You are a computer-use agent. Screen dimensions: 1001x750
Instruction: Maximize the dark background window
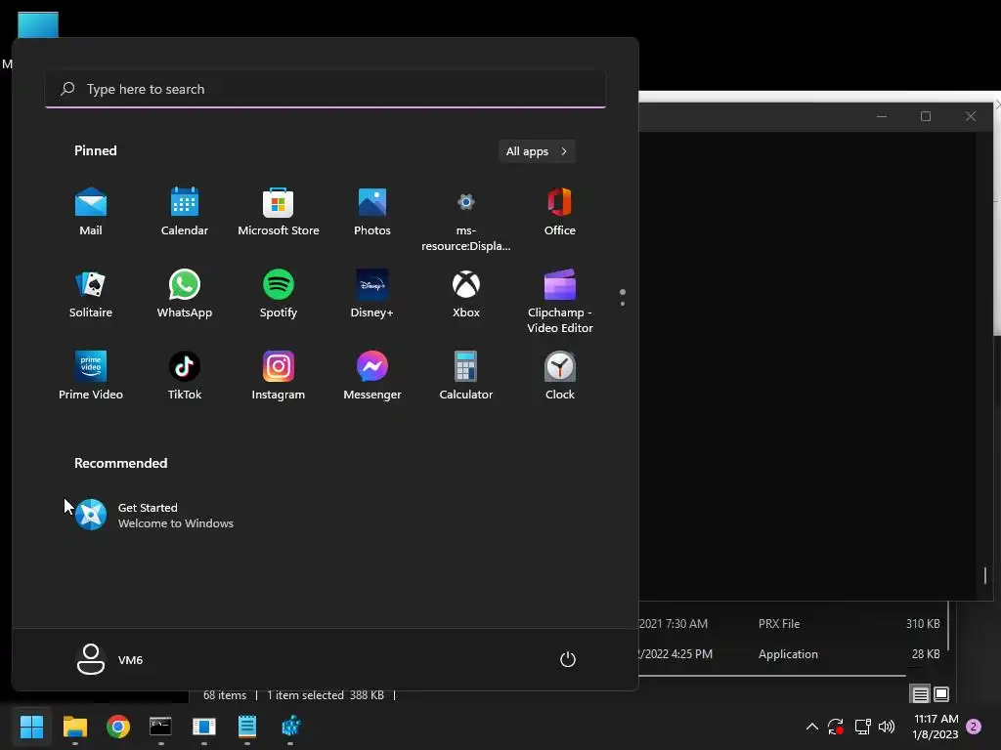point(926,116)
